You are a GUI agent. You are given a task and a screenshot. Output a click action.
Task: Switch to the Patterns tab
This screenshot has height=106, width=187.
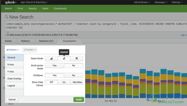tap(25, 41)
